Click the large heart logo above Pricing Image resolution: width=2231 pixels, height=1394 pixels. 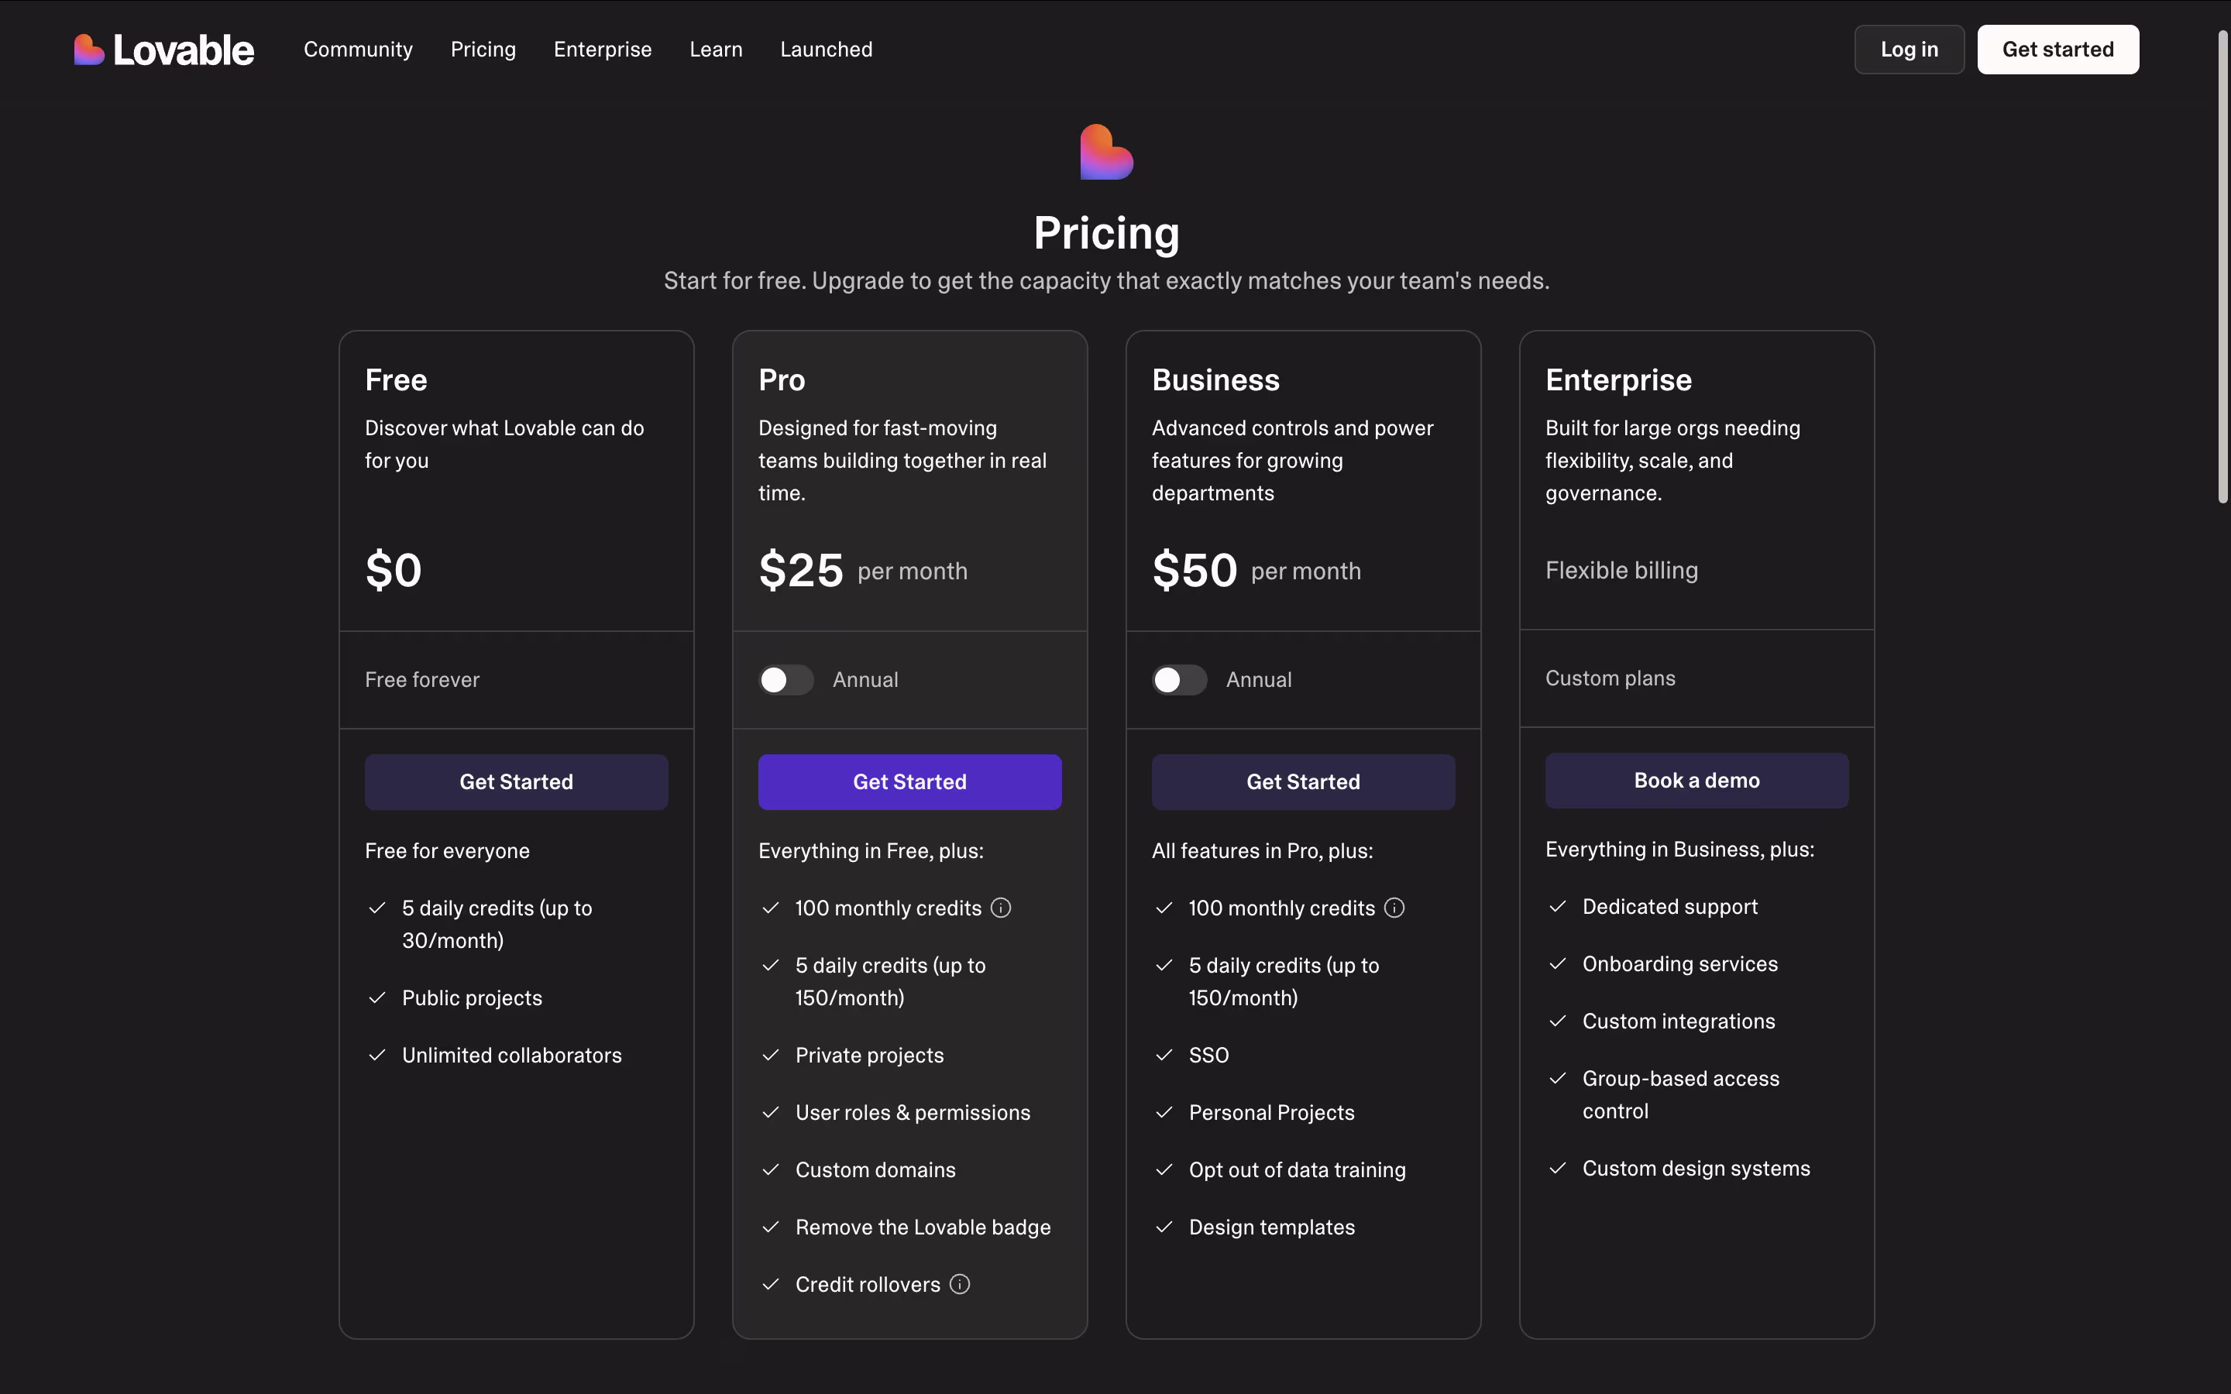point(1106,152)
